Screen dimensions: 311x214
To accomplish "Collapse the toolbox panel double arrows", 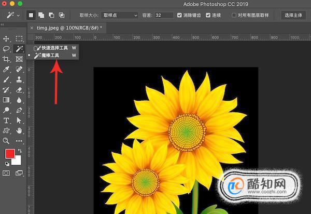I will [2, 24].
